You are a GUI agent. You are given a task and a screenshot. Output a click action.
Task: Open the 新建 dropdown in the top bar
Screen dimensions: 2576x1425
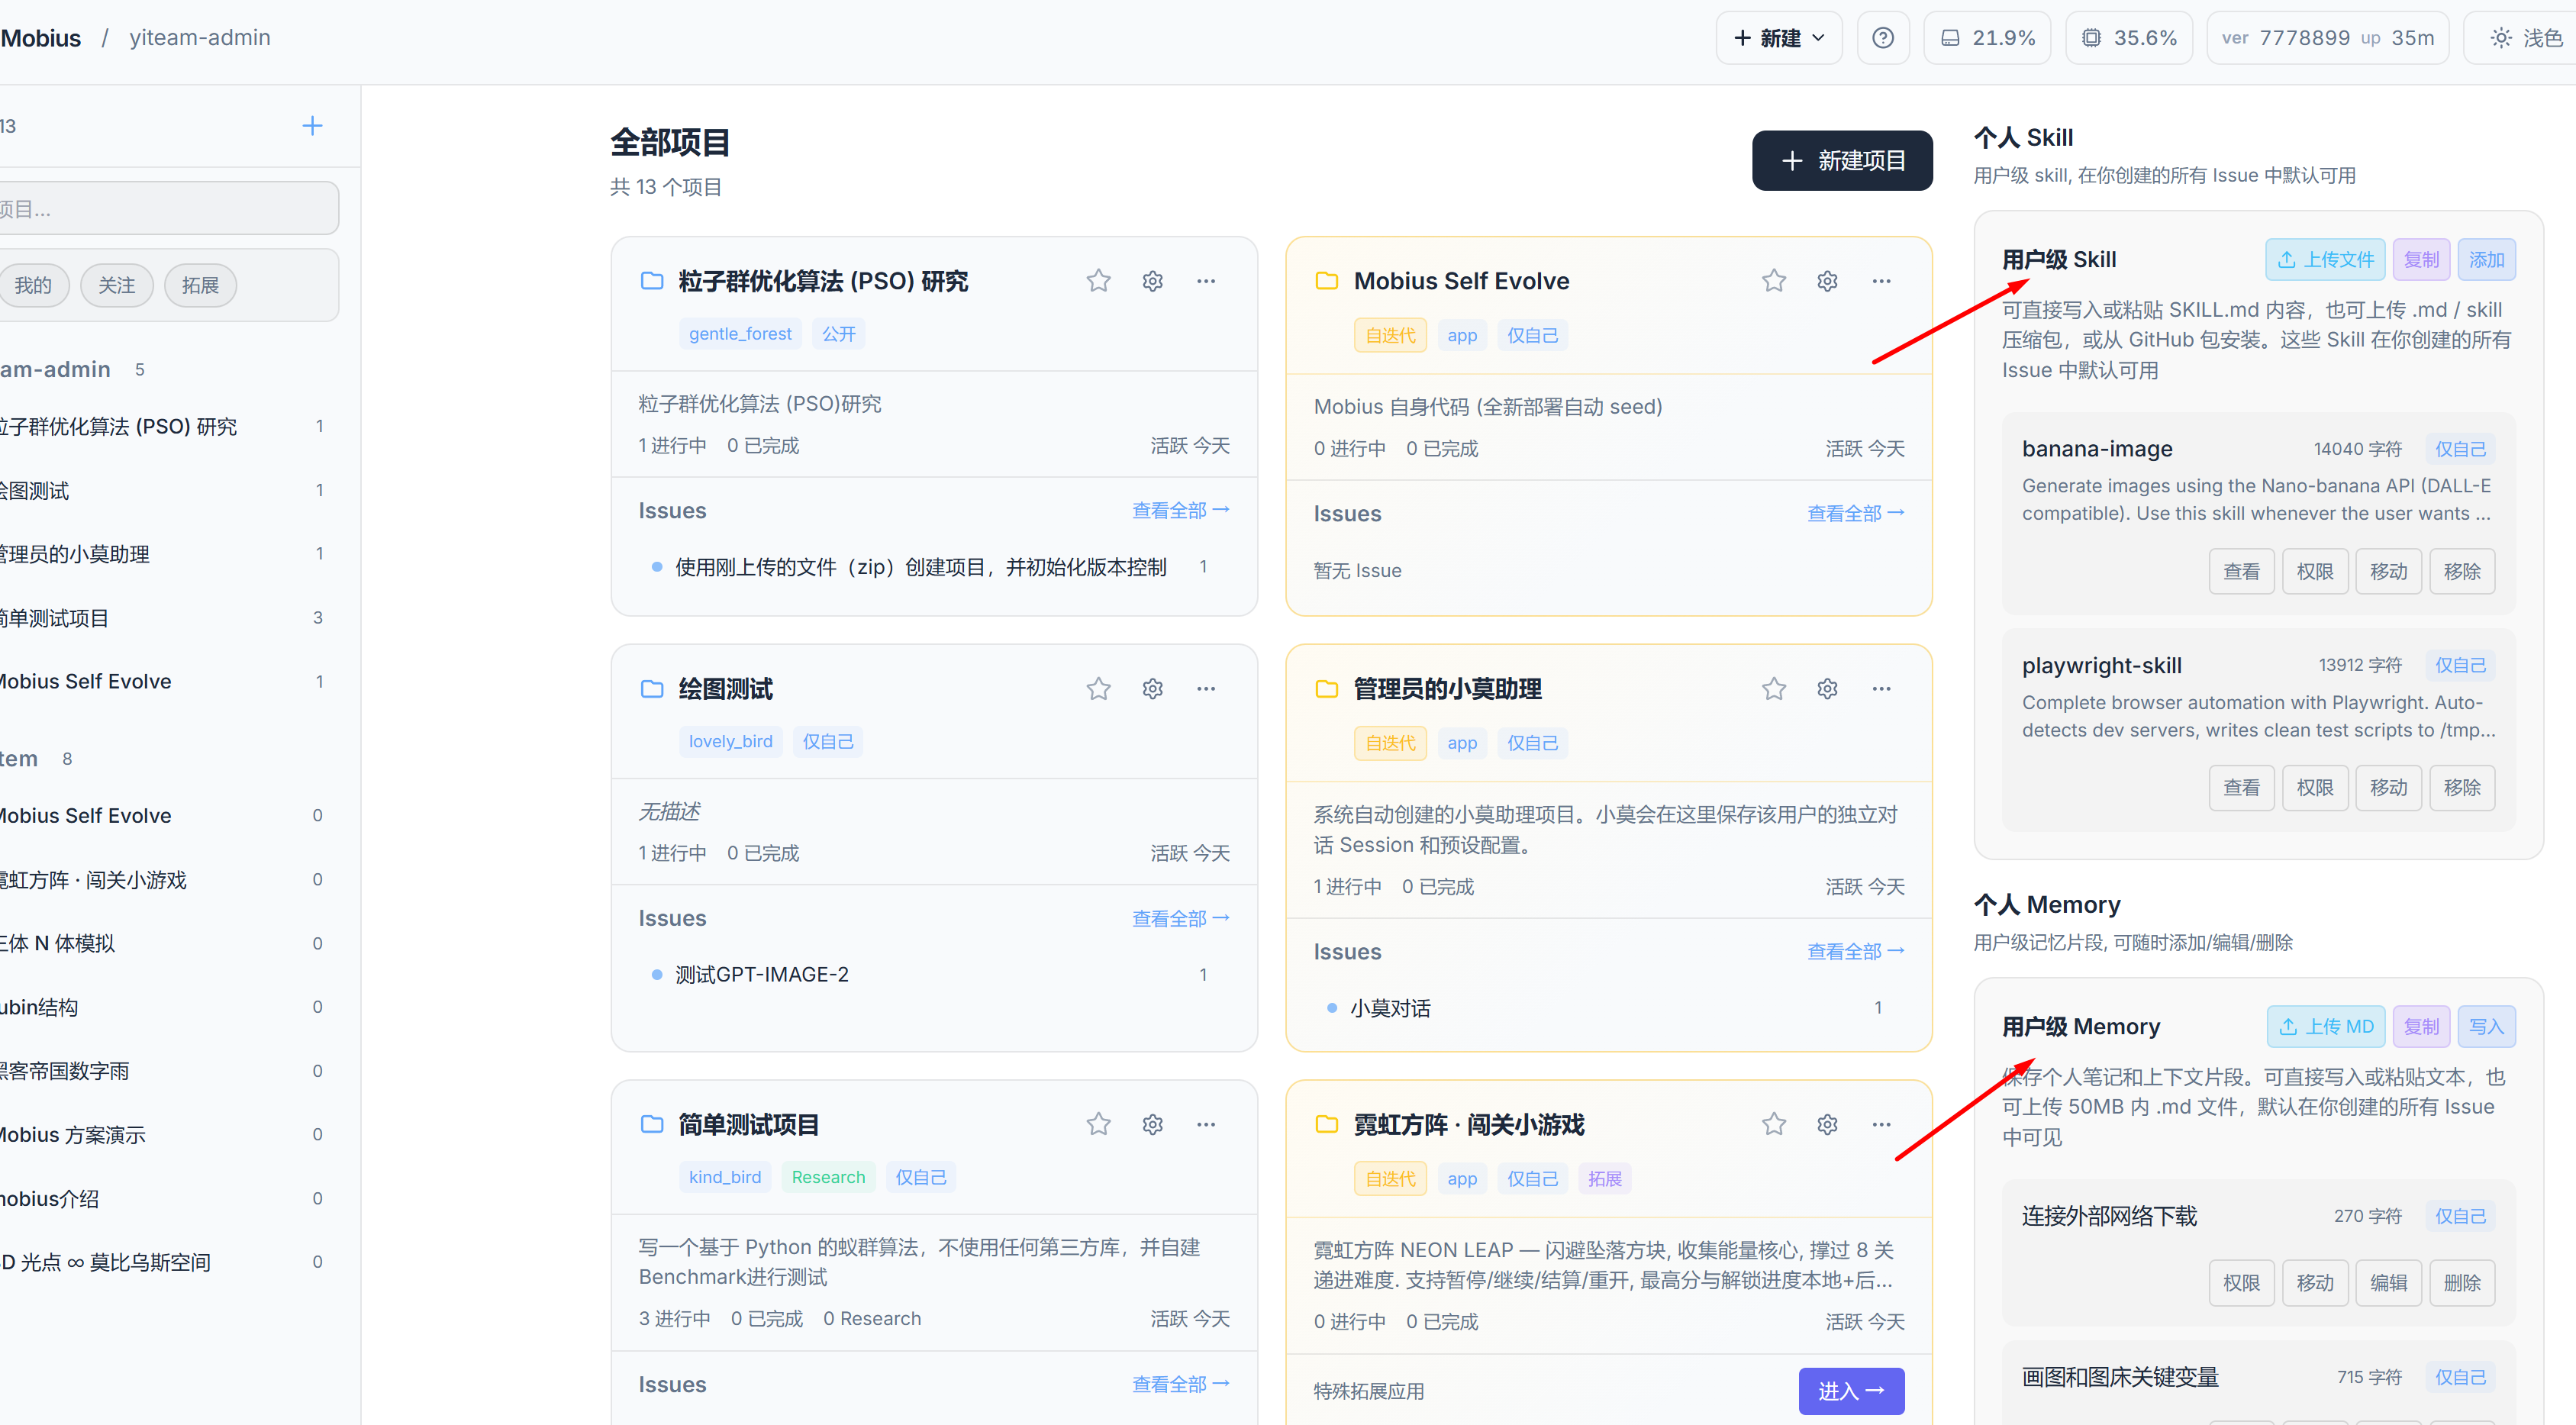tap(1779, 38)
